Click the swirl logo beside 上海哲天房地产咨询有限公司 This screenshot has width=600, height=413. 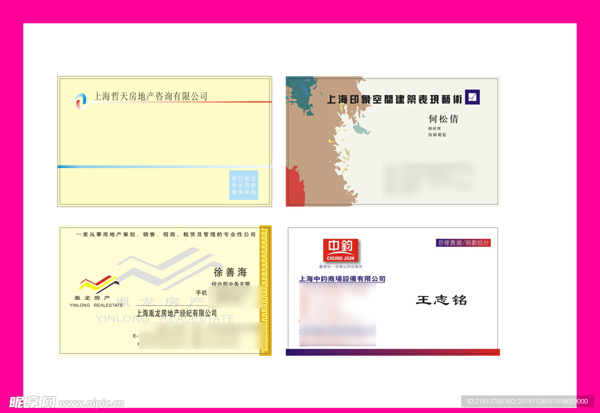pyautogui.click(x=80, y=101)
